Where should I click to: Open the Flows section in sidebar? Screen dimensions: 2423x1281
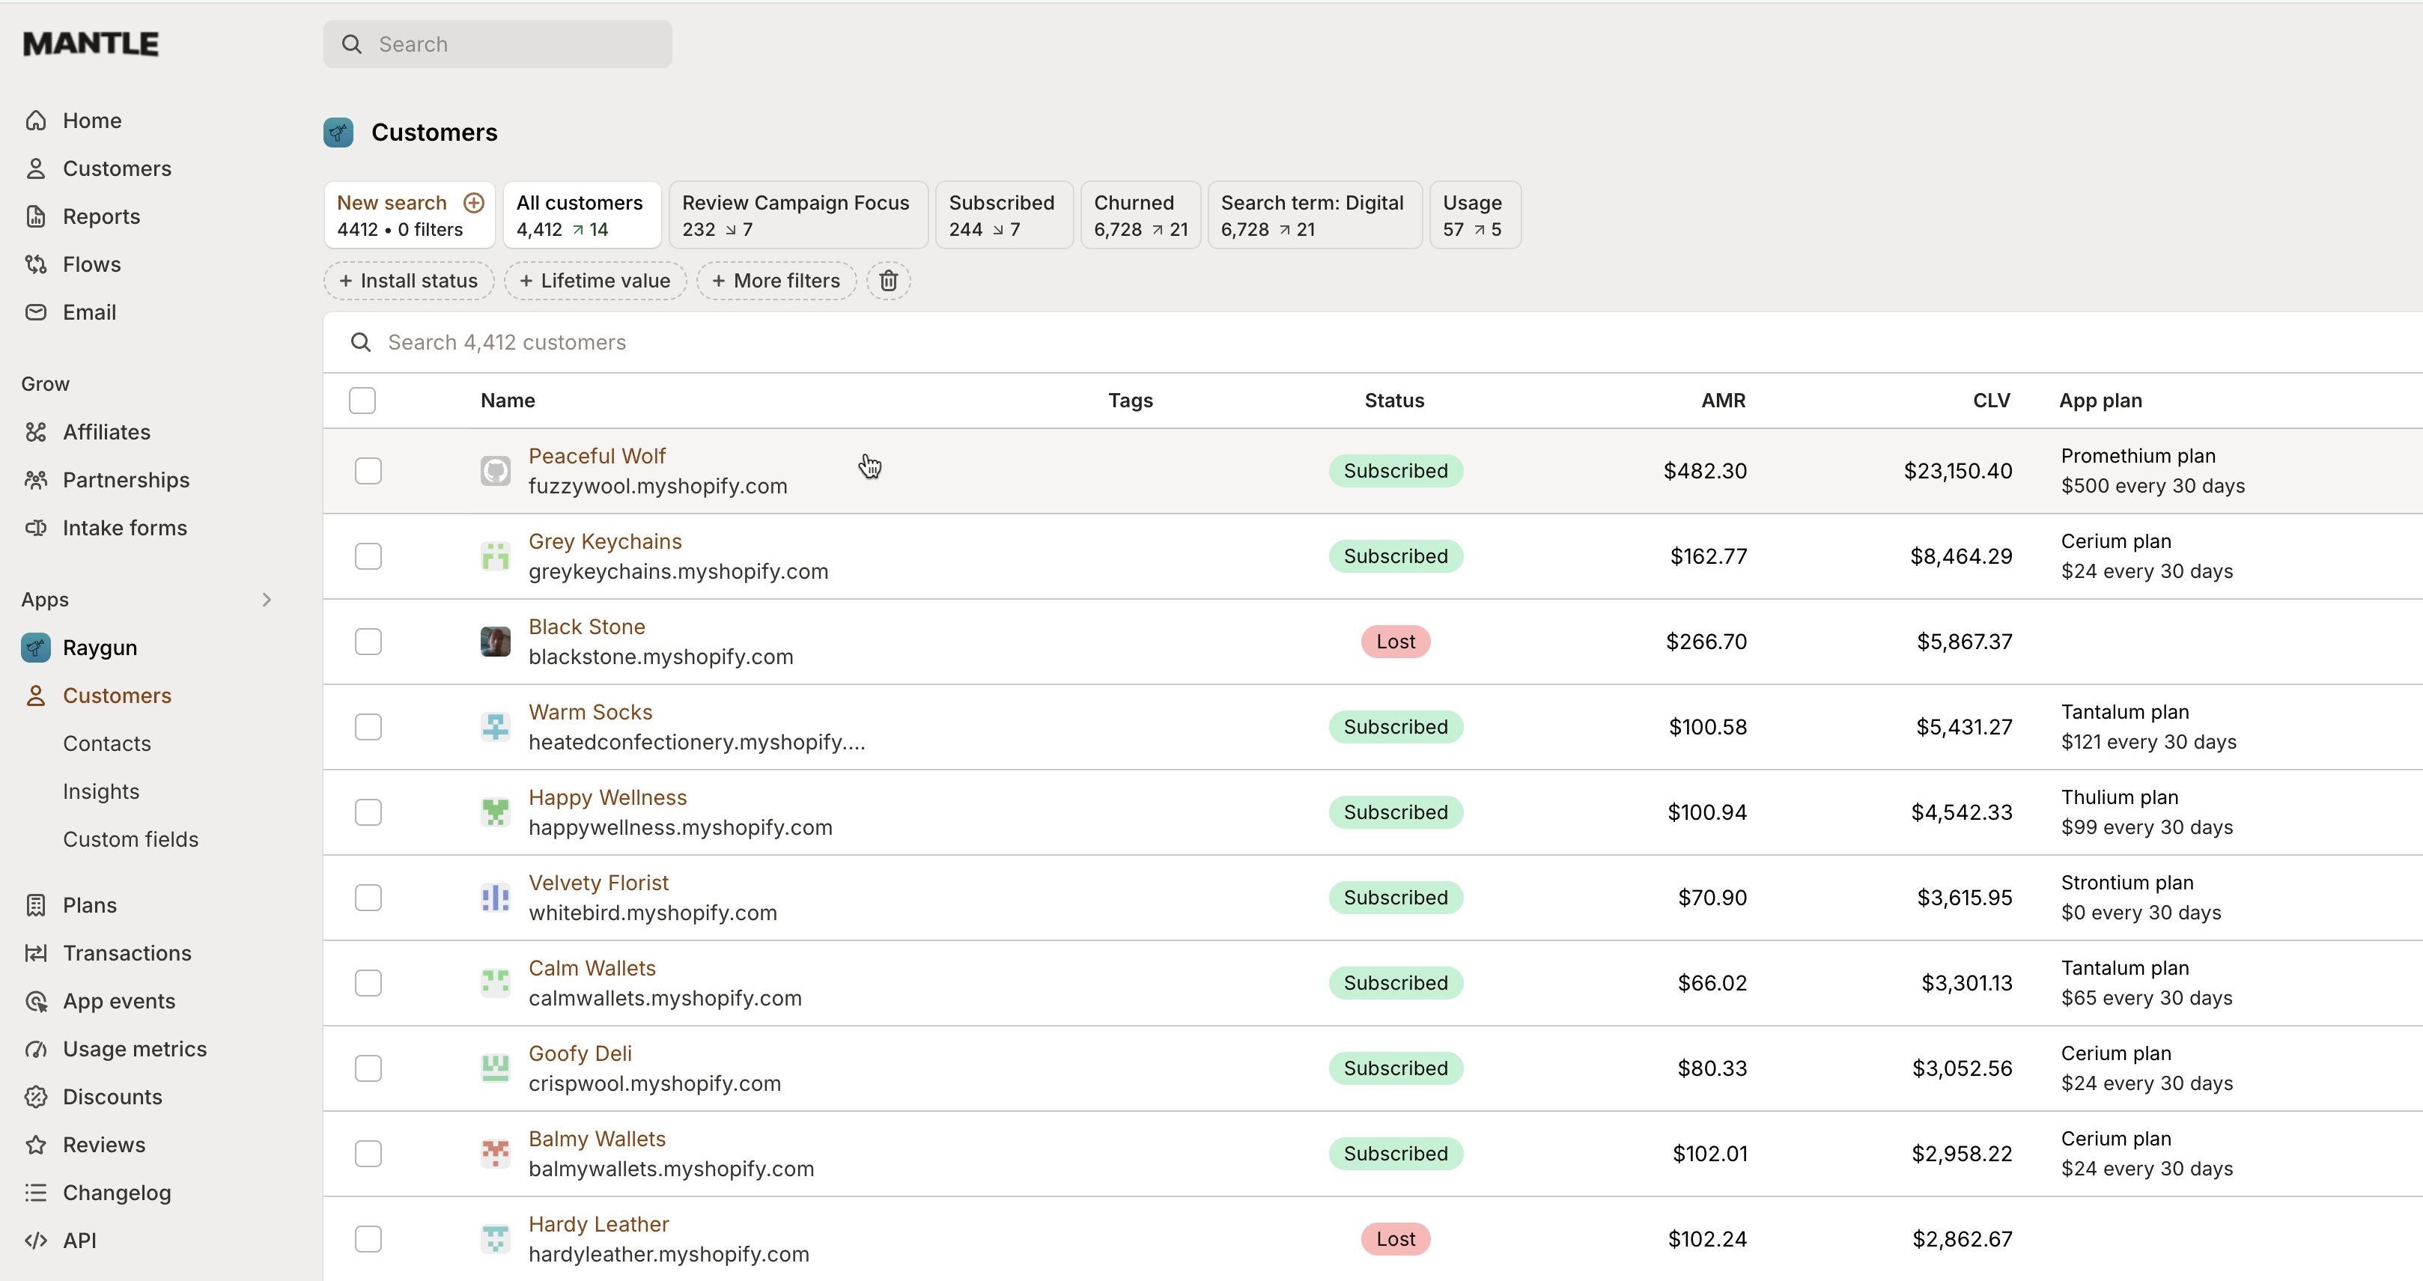pos(92,264)
